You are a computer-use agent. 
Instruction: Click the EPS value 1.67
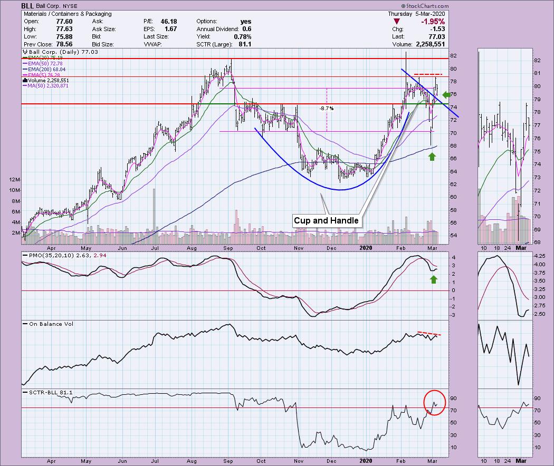pos(170,29)
